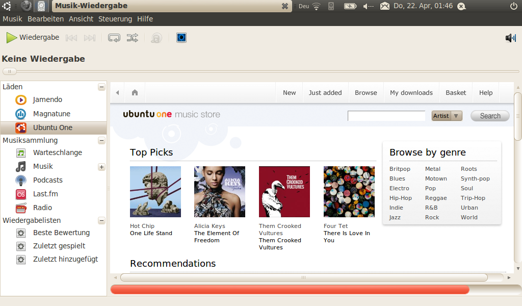Click the Podcasts icon in sidebar
This screenshot has width=522, height=306.
click(x=20, y=180)
